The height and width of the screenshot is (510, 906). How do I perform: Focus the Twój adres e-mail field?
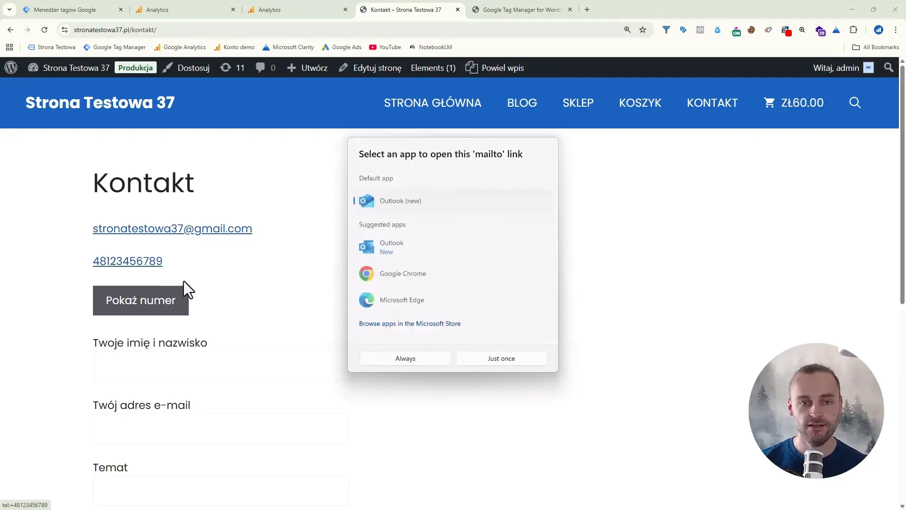(220, 428)
